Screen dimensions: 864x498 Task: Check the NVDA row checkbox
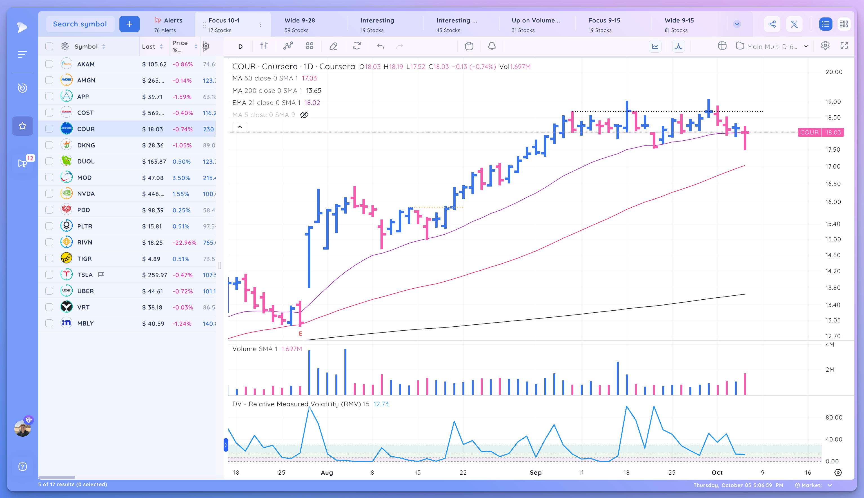(49, 194)
